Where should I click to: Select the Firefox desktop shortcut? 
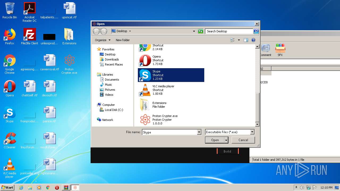(x=10, y=37)
